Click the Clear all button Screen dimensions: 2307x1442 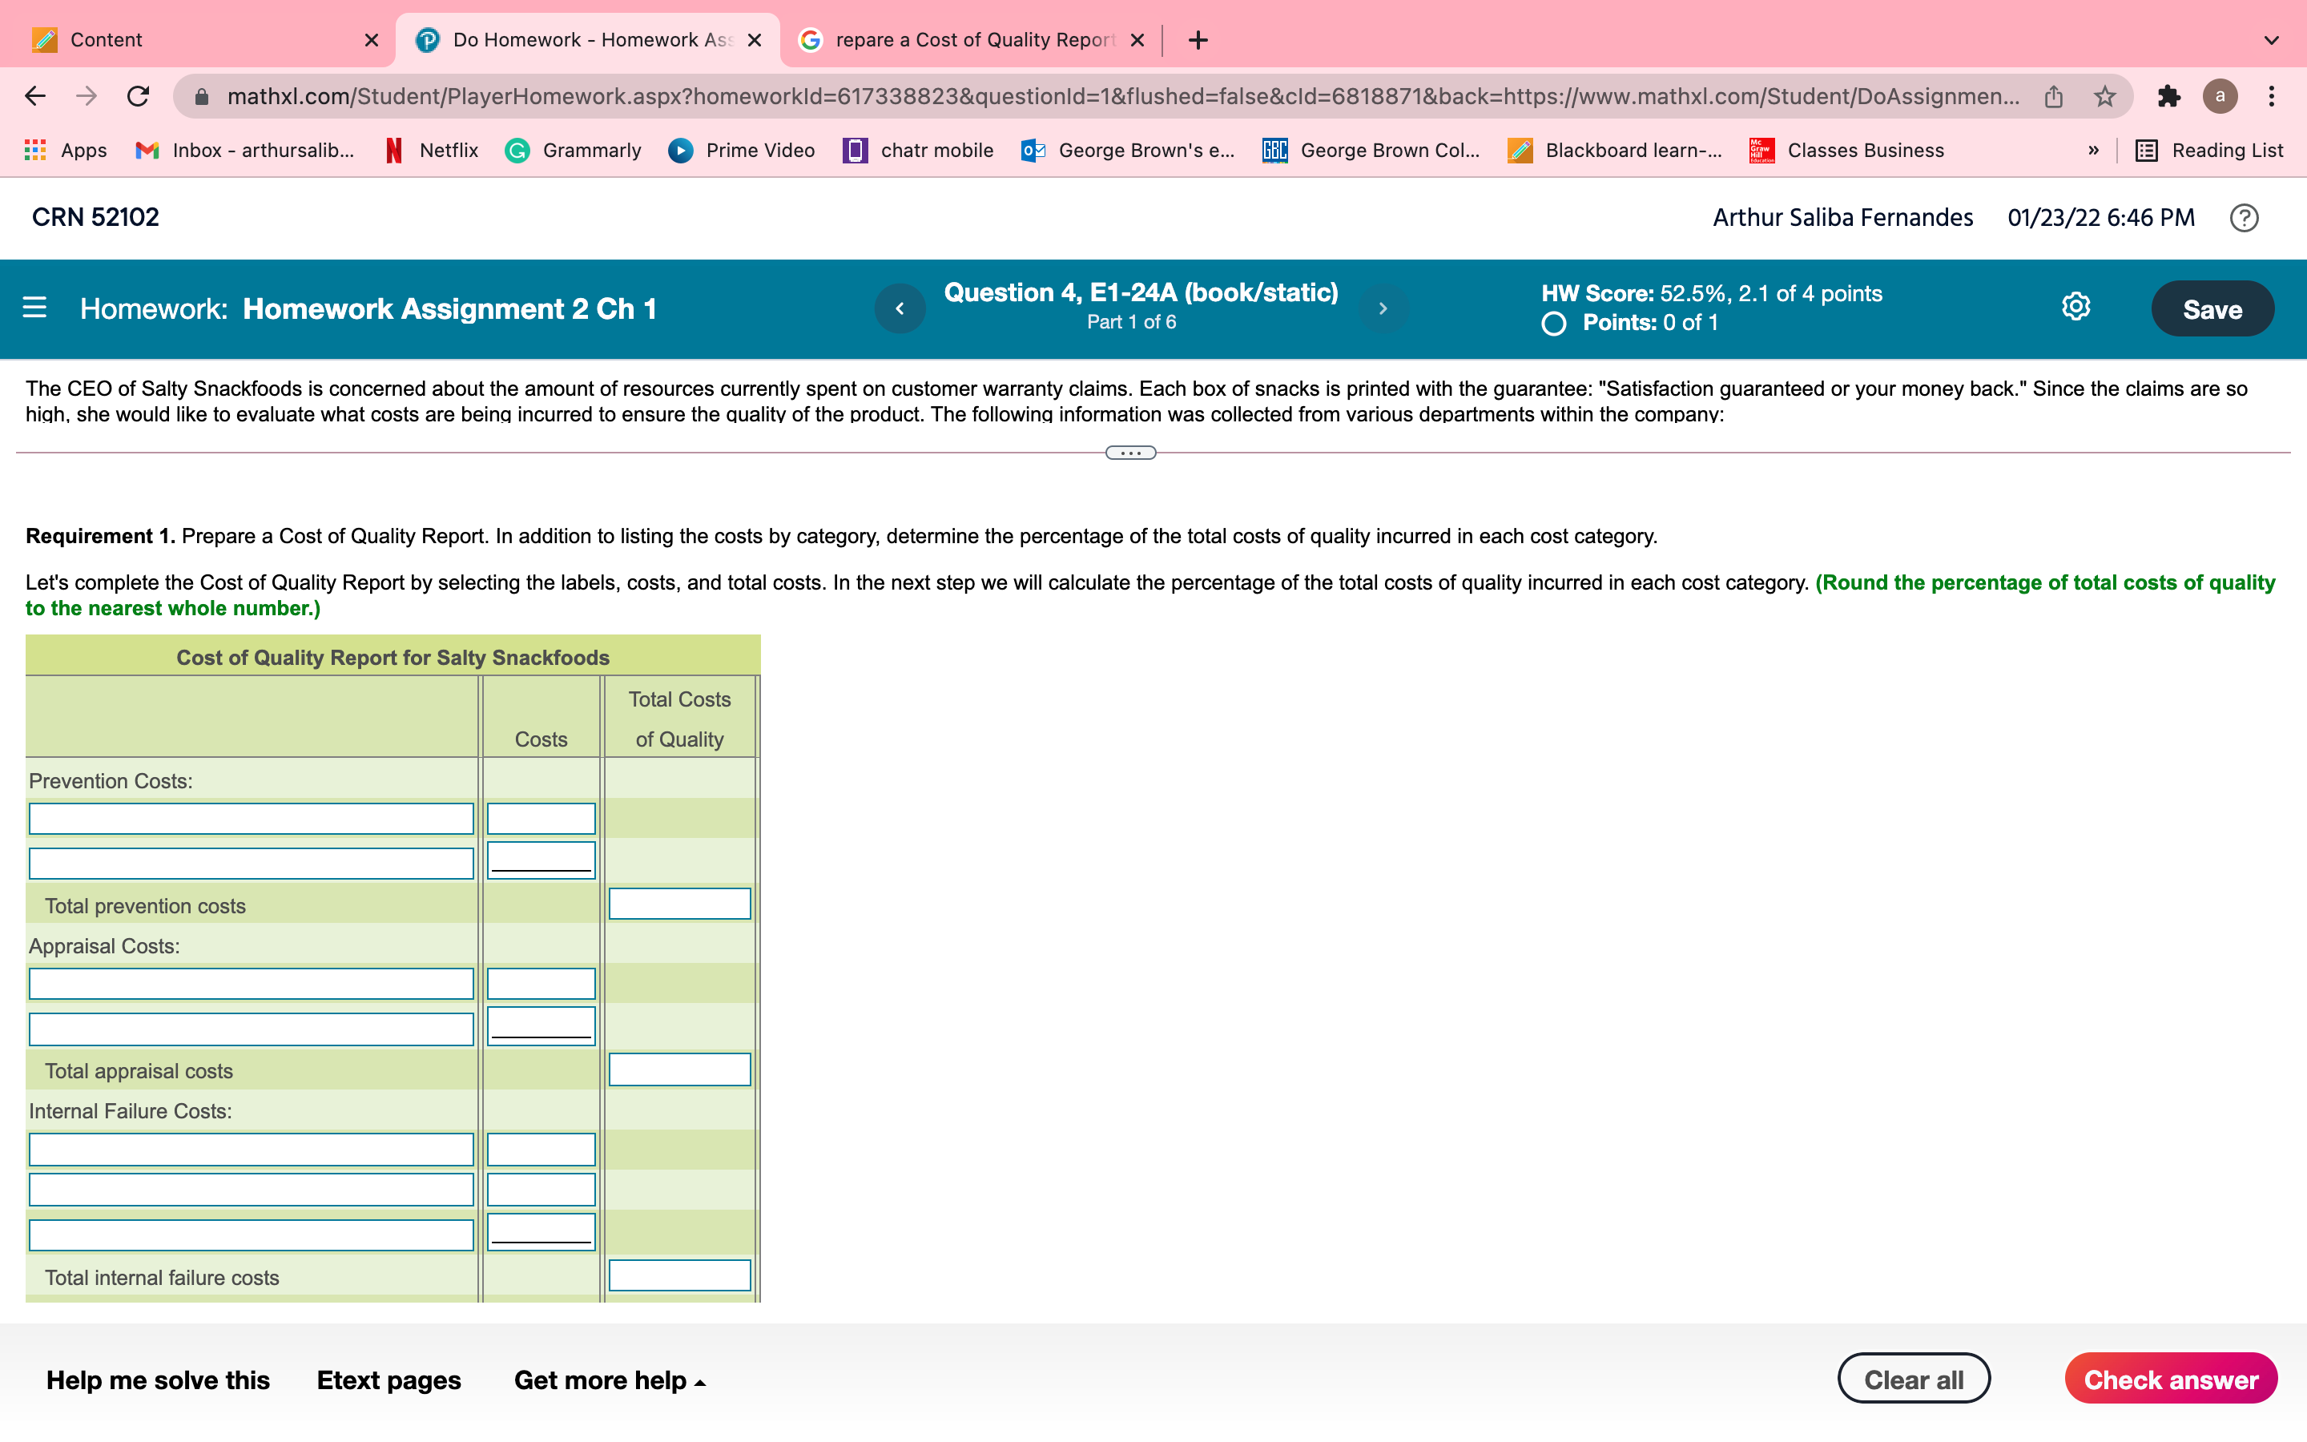tap(1912, 1379)
